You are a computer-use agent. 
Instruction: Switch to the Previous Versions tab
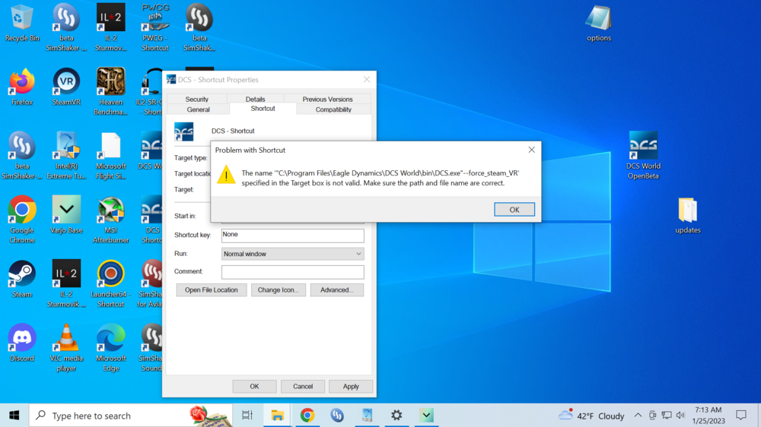[327, 99]
